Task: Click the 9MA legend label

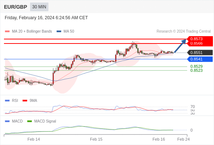Action: (33, 101)
